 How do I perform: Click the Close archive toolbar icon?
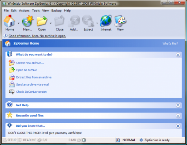(x=60, y=21)
